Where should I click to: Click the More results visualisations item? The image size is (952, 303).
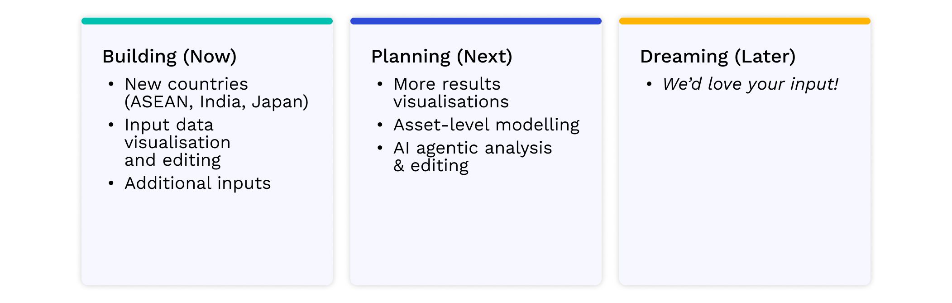tap(451, 93)
